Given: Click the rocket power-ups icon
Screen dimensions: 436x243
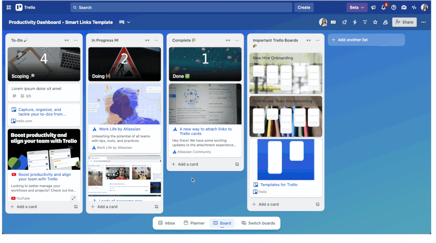Looking at the screenshot, I should pos(344,22).
